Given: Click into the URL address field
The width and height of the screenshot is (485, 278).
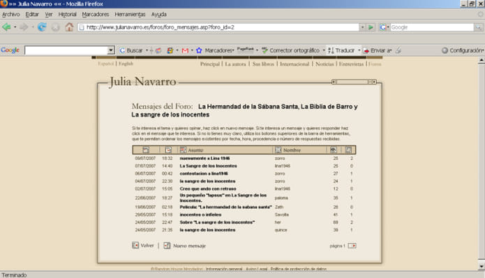Looking at the screenshot, I should pos(218,27).
